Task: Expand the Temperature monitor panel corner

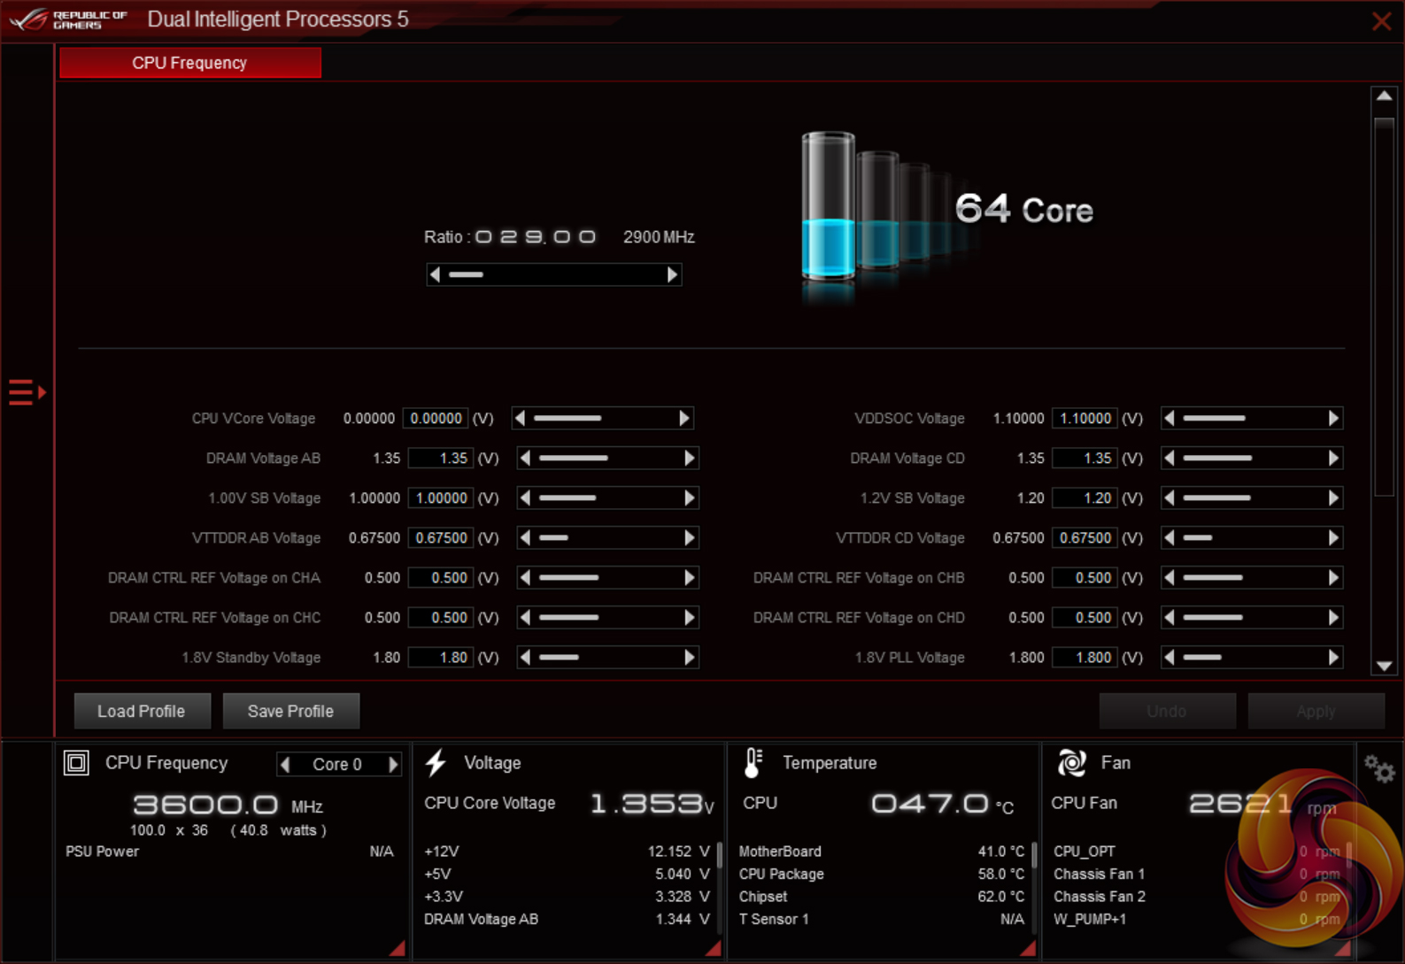Action: (1027, 948)
